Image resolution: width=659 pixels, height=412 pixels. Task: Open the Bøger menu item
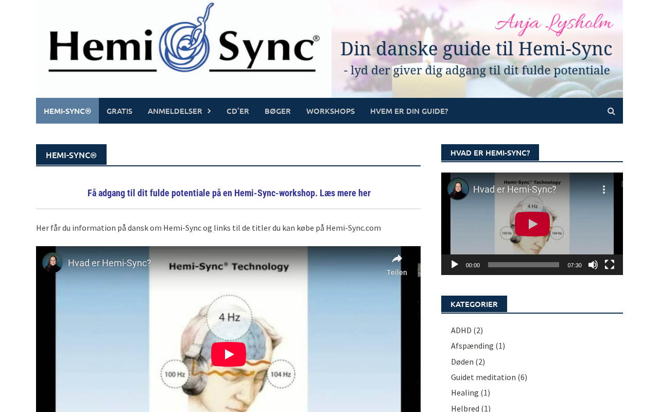(278, 111)
